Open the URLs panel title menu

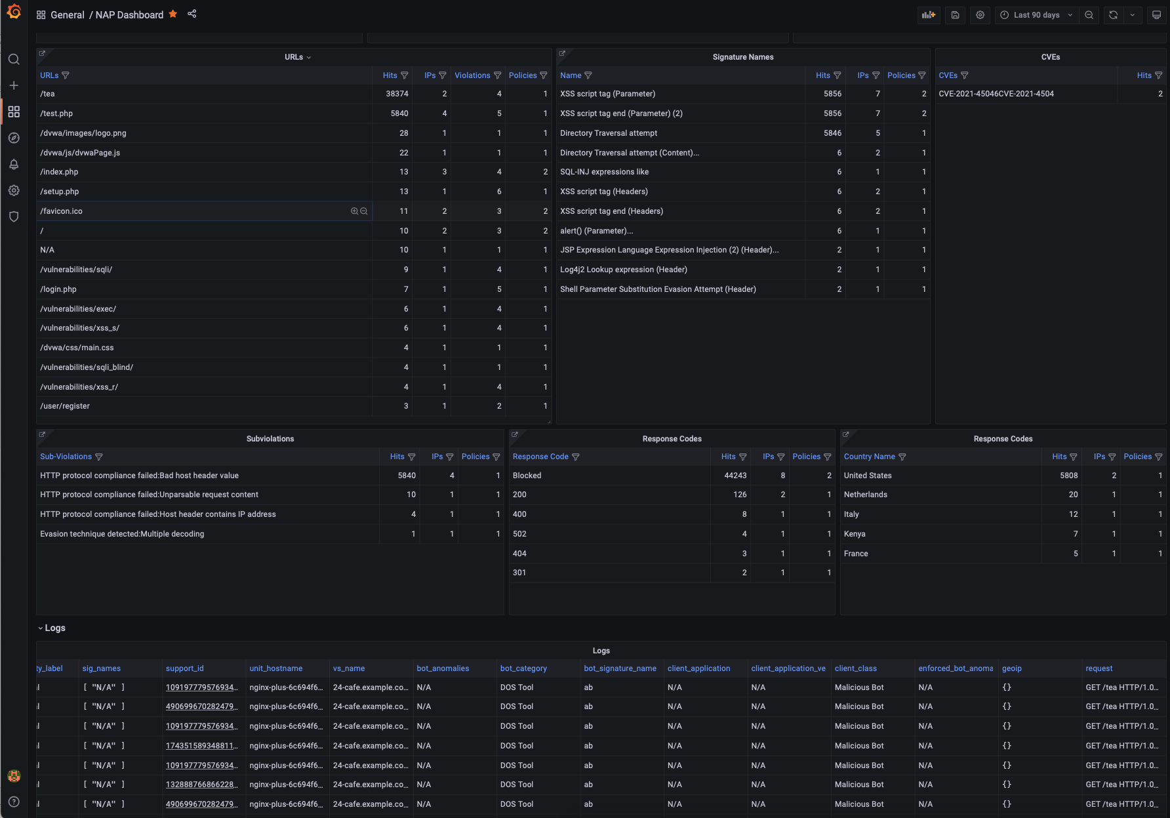coord(298,57)
